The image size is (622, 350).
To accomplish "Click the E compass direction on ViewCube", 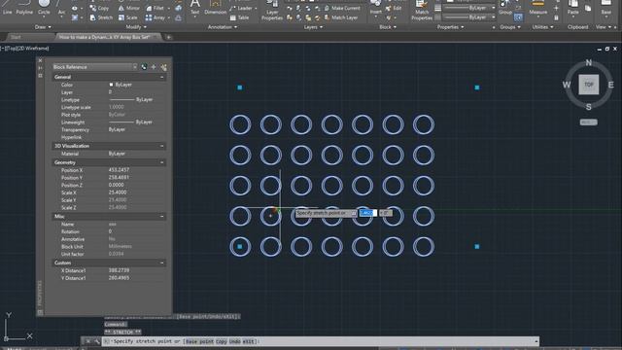I will [x=611, y=85].
